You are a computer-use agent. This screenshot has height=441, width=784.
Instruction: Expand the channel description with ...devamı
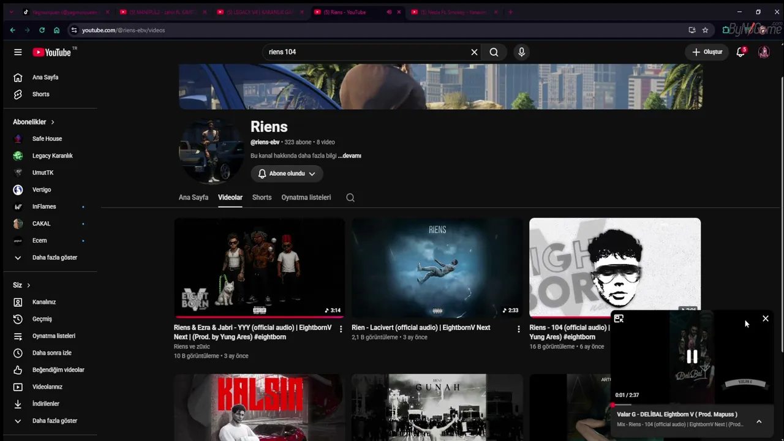[x=350, y=156]
